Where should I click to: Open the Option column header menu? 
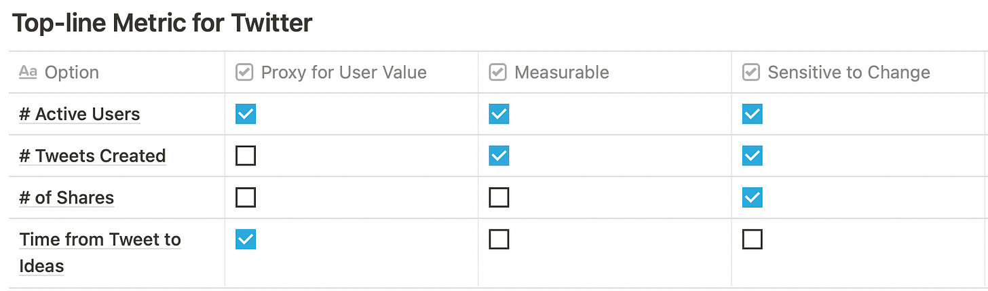pyautogui.click(x=117, y=73)
